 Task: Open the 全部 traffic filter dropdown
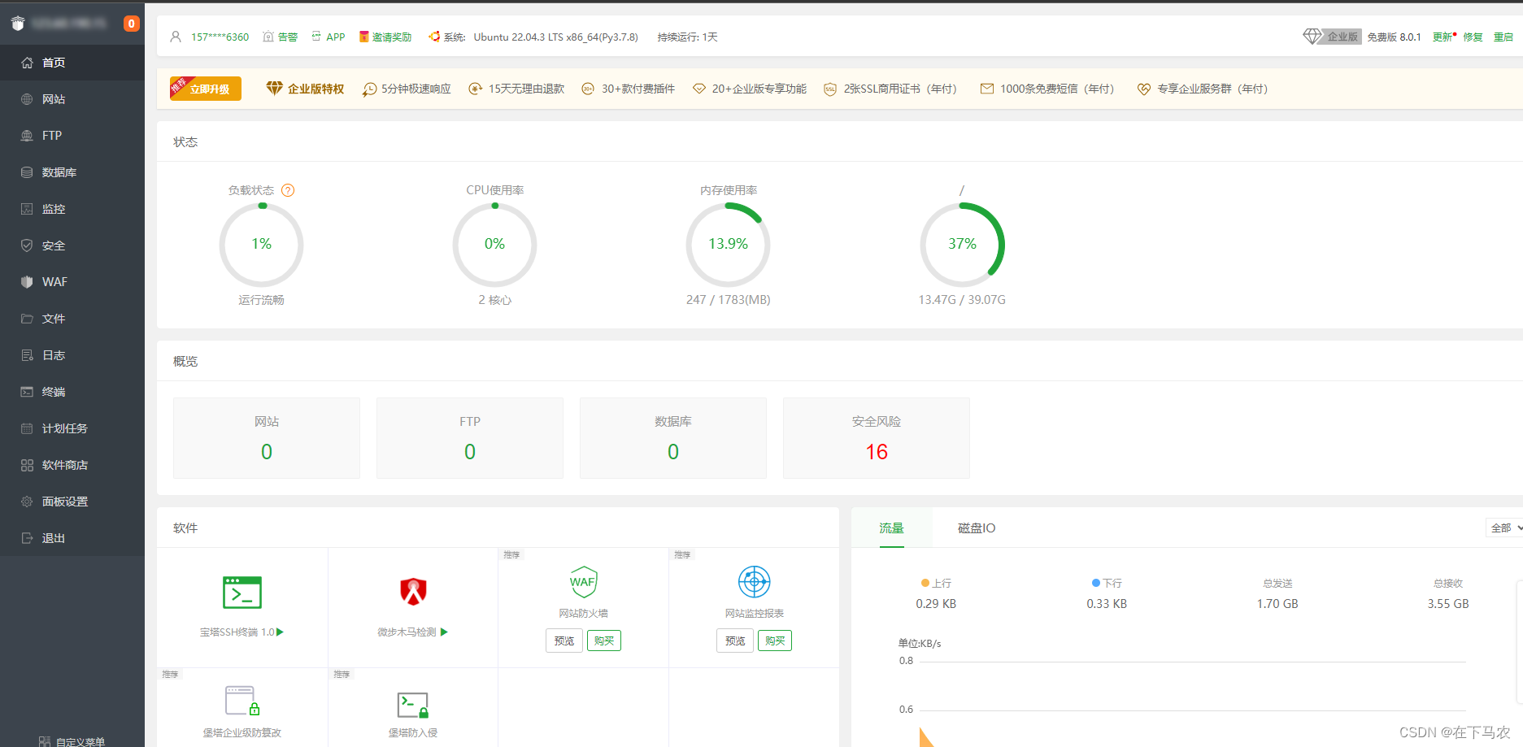[1505, 528]
